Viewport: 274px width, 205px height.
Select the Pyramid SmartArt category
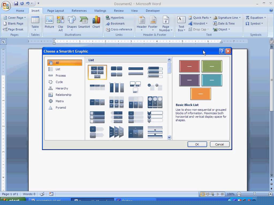(60, 108)
